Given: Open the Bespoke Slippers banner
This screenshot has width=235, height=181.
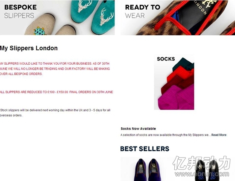Looking at the screenshot, I should pos(57,17).
